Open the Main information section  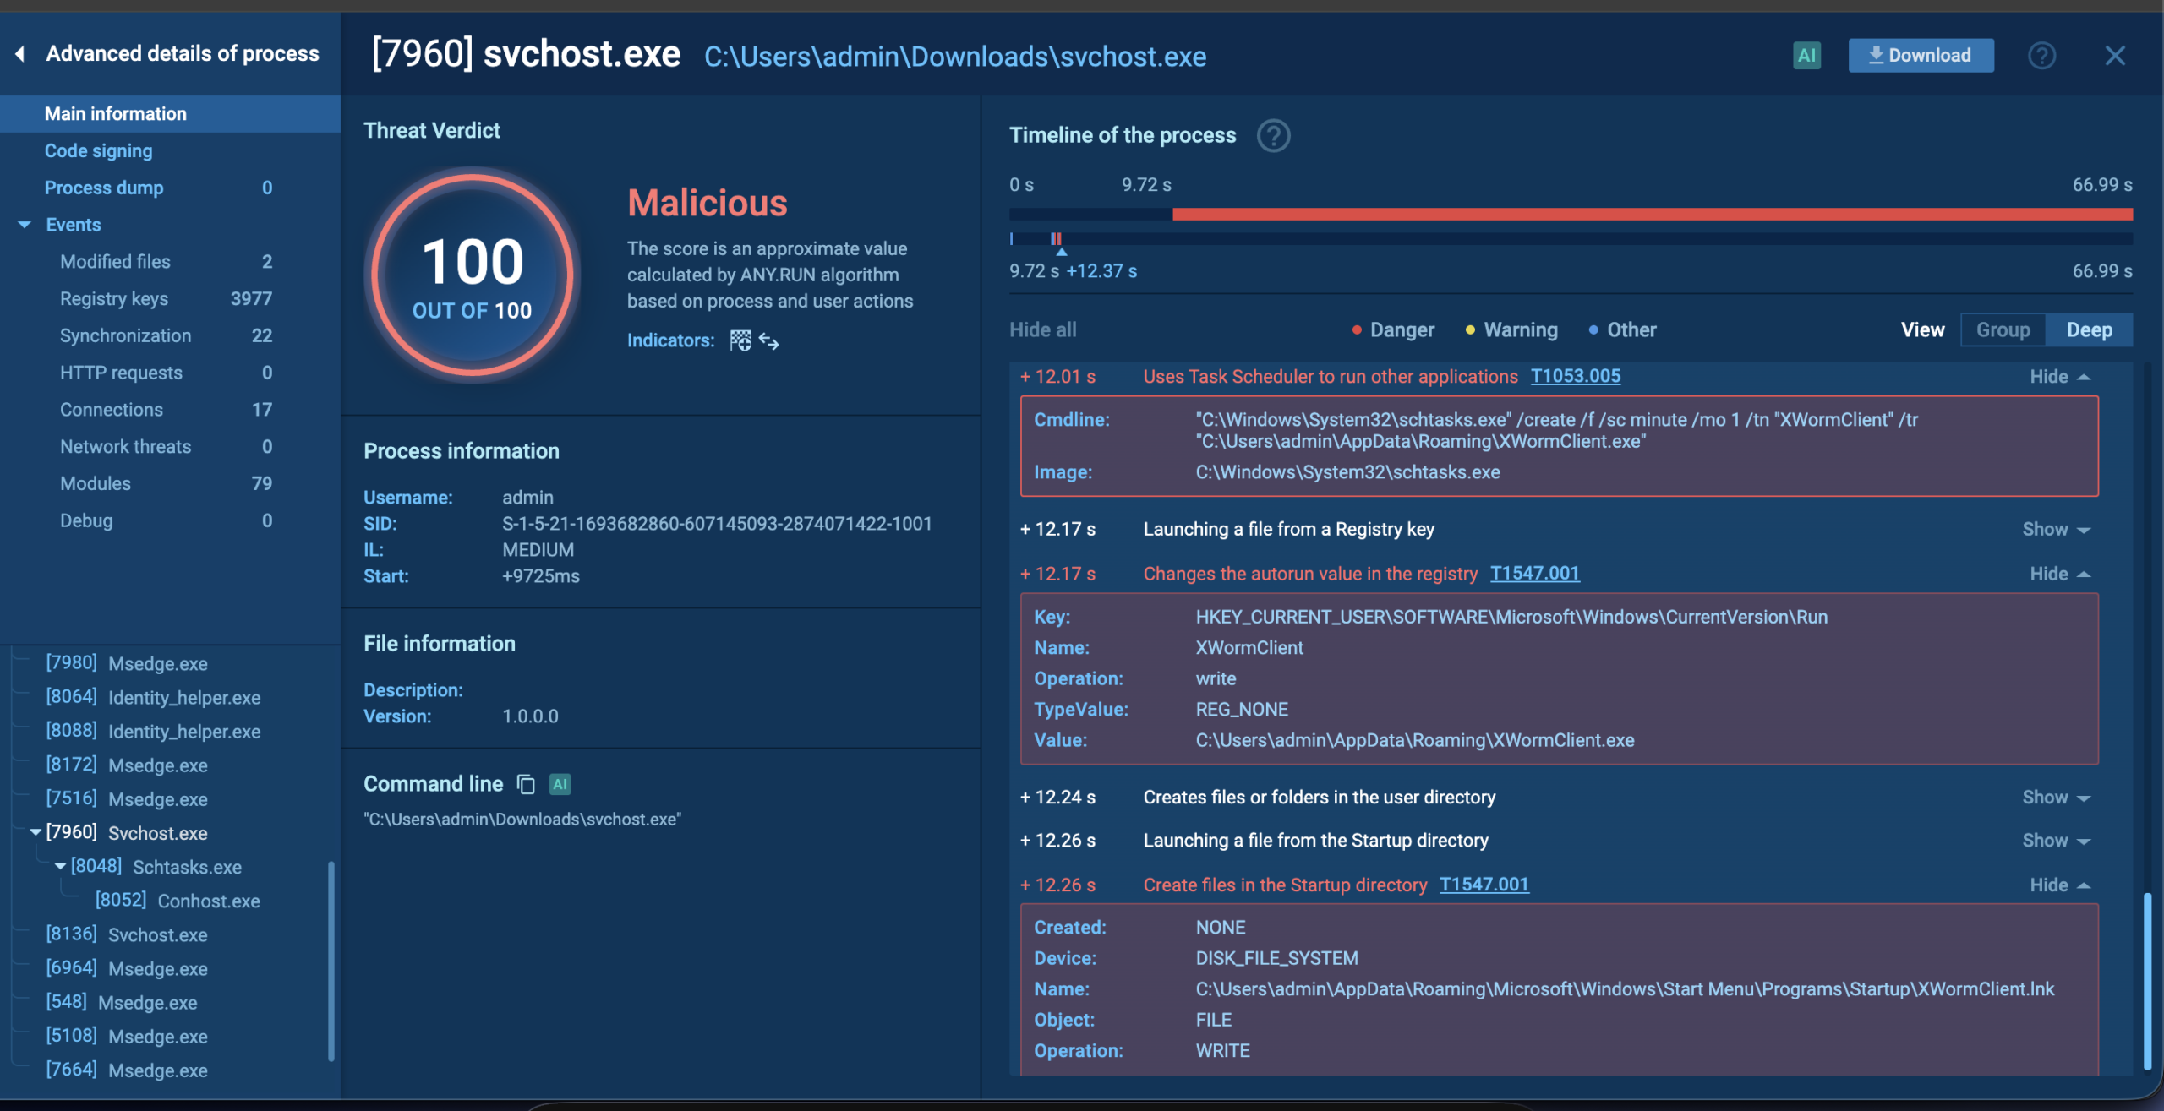(170, 114)
